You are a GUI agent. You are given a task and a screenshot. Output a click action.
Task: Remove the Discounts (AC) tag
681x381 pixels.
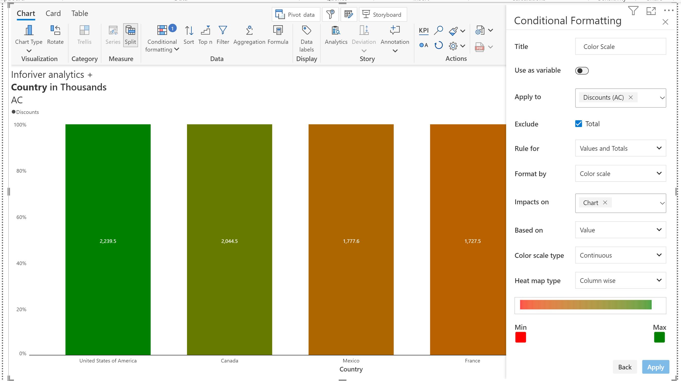click(631, 97)
